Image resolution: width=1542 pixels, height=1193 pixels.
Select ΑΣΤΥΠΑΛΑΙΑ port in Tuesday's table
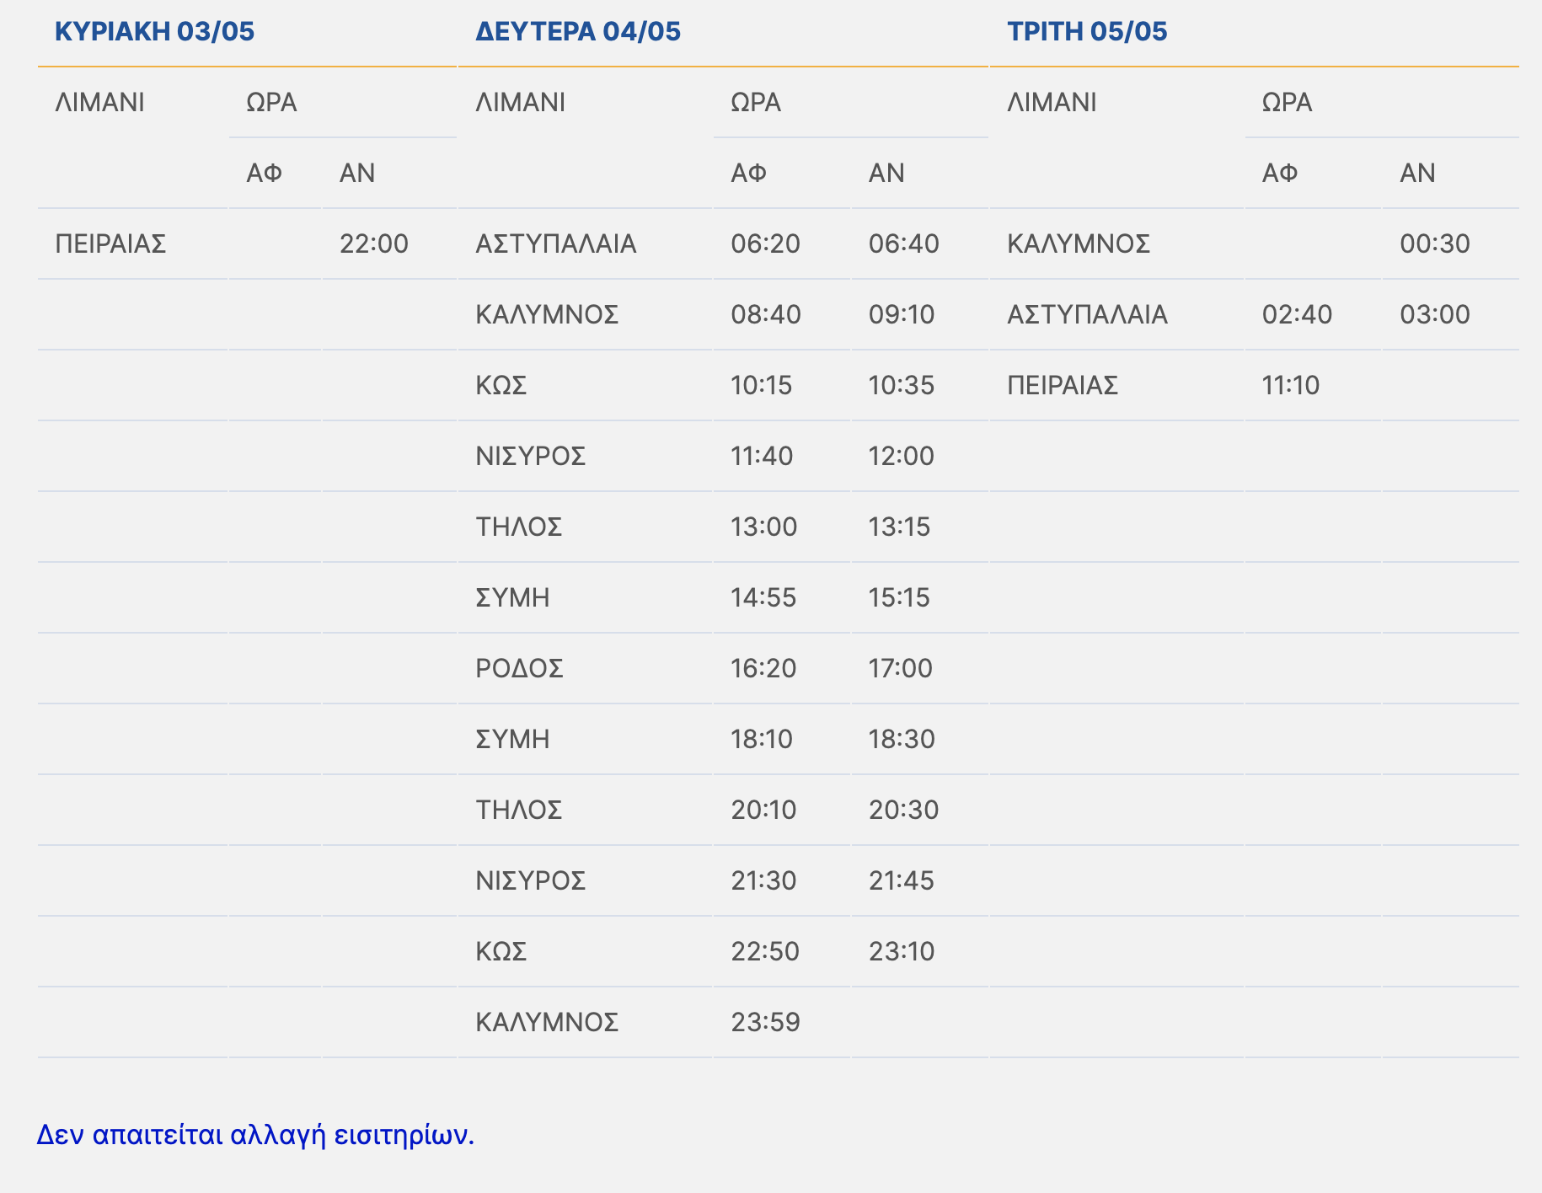point(1087,314)
